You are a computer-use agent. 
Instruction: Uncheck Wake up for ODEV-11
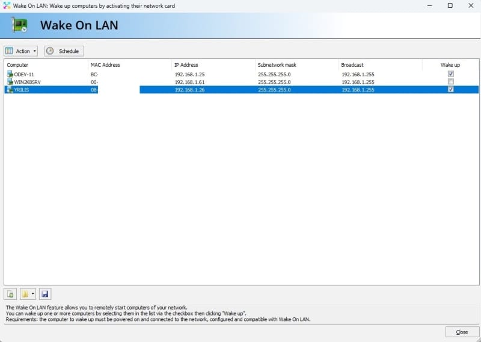[x=450, y=74]
